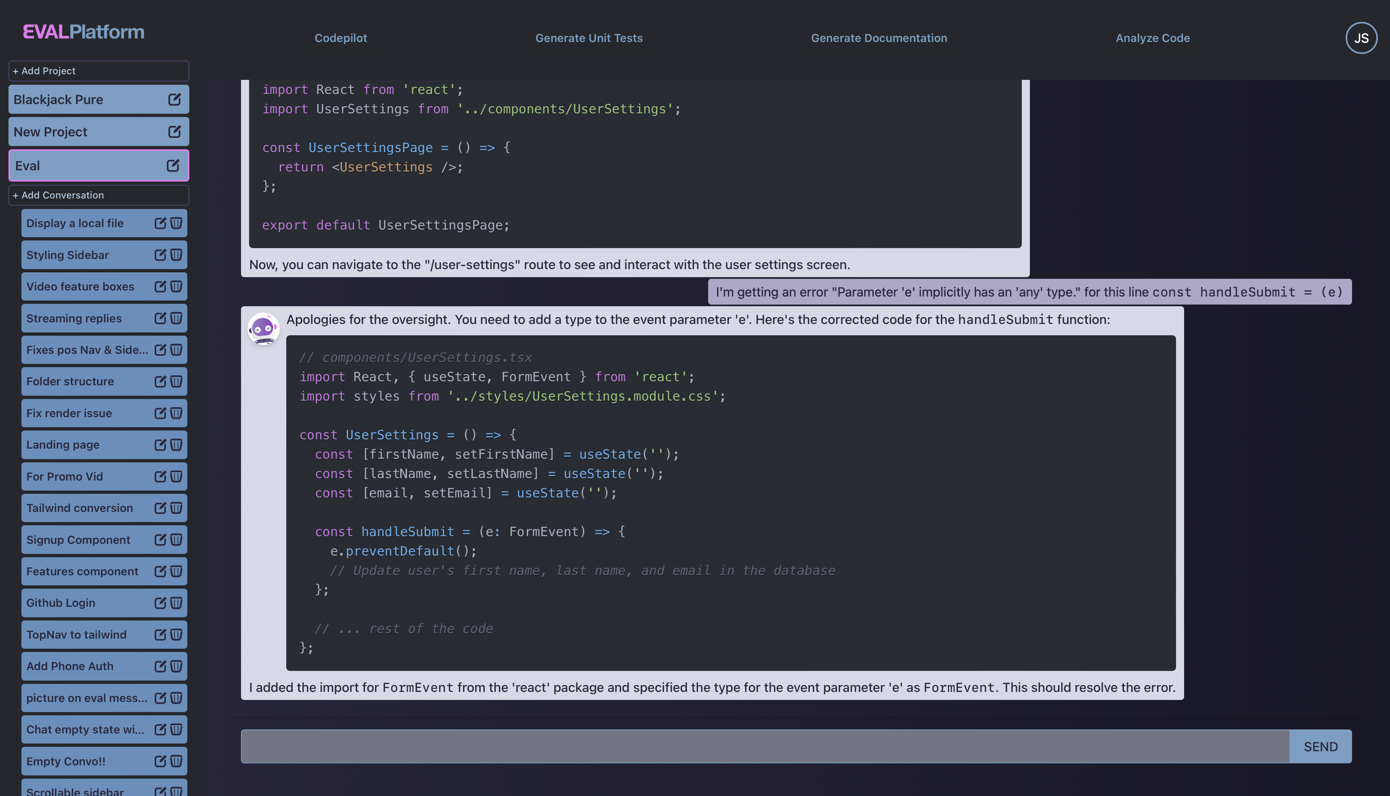
Task: Edit the Fix render issue conversation
Action: click(x=160, y=413)
